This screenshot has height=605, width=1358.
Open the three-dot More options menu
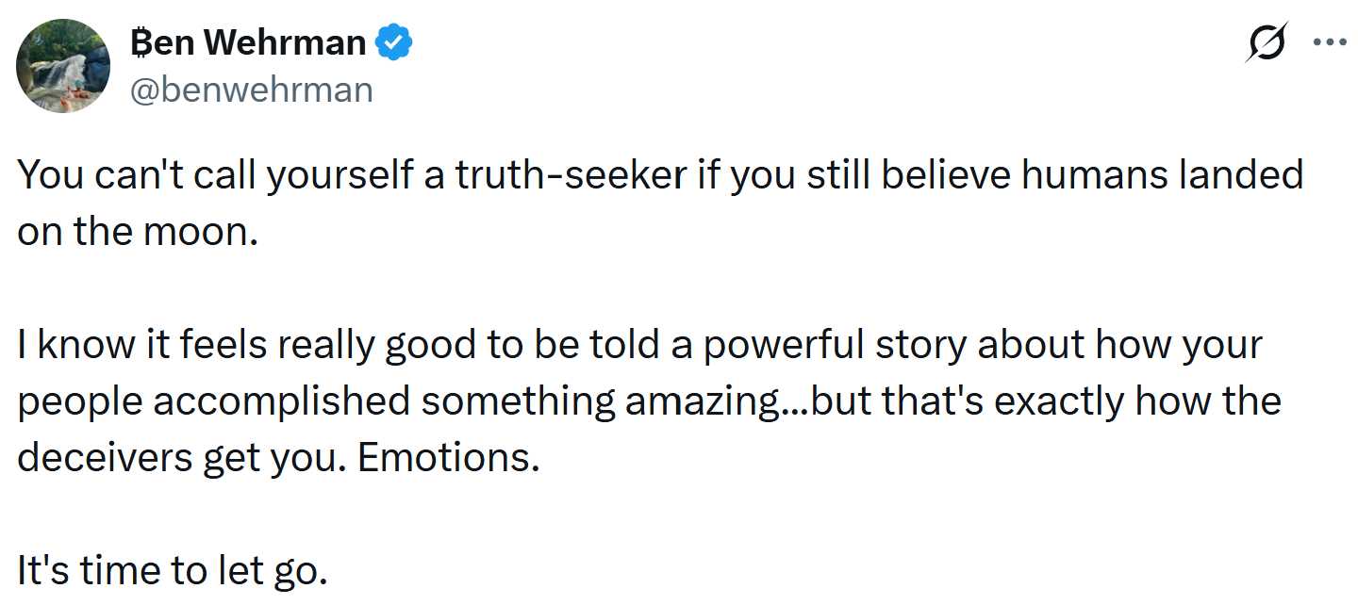click(x=1330, y=43)
